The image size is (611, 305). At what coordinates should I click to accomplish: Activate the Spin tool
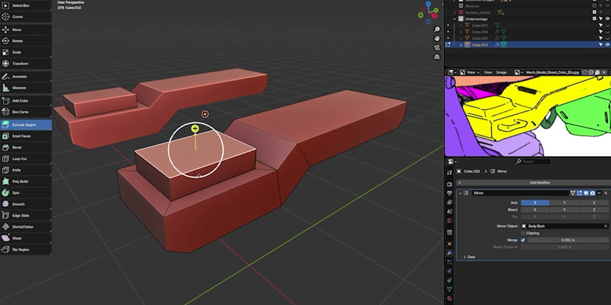[x=25, y=193]
